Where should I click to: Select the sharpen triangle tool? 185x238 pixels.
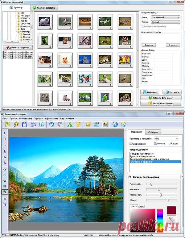(x=5, y=163)
